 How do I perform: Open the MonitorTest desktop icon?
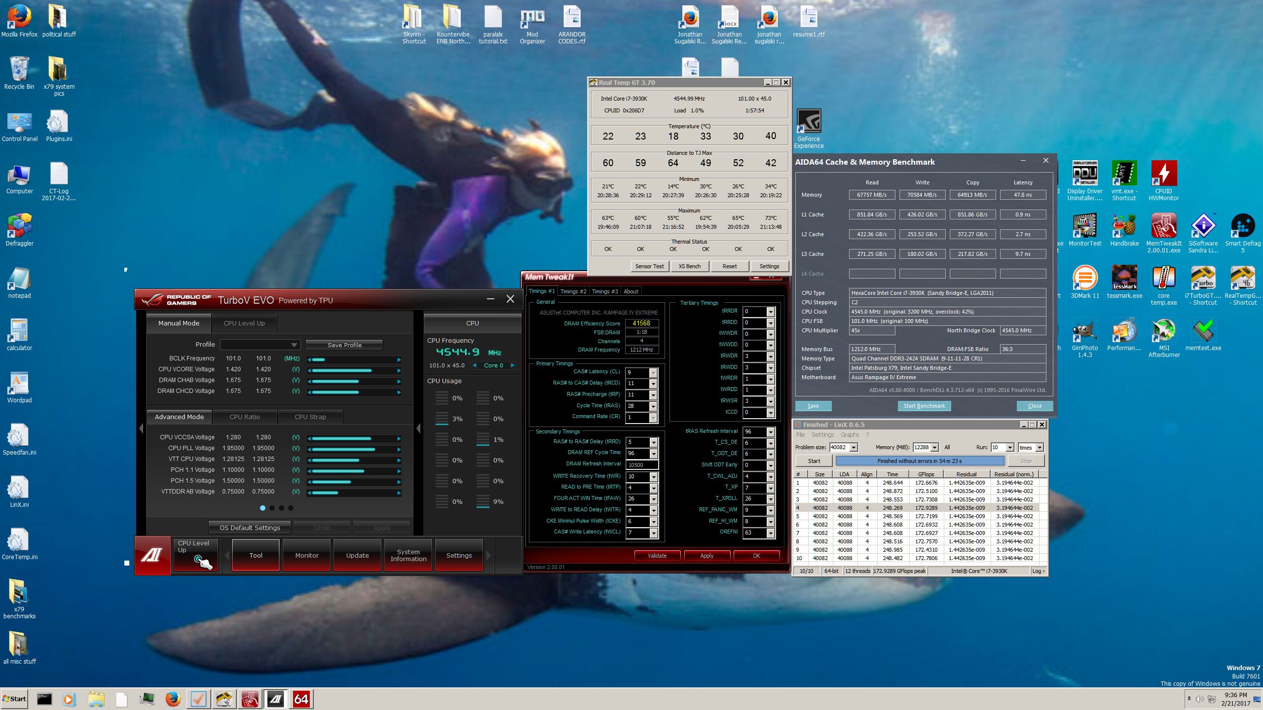(x=1084, y=230)
